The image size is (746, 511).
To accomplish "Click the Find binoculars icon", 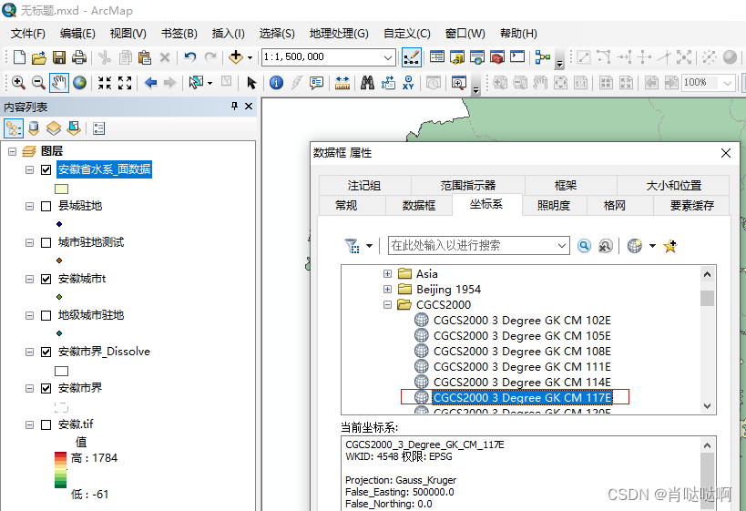I will coord(367,83).
